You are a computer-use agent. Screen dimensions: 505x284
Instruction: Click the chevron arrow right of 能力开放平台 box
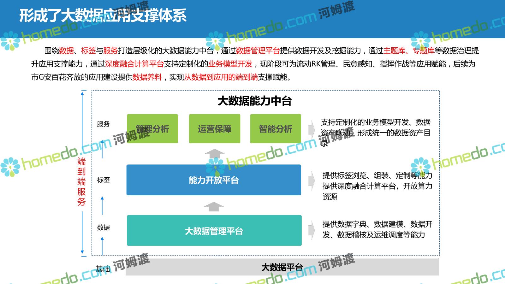311,180
